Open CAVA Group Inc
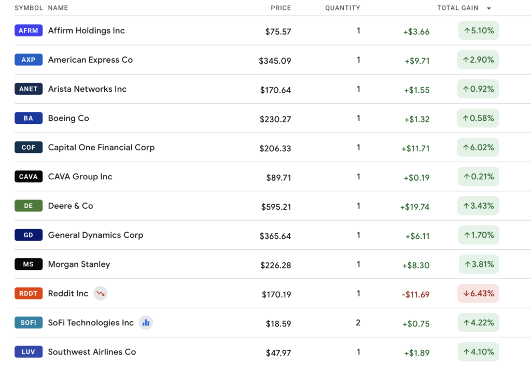 [80, 177]
